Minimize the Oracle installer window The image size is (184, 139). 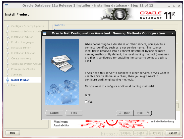point(169,6)
